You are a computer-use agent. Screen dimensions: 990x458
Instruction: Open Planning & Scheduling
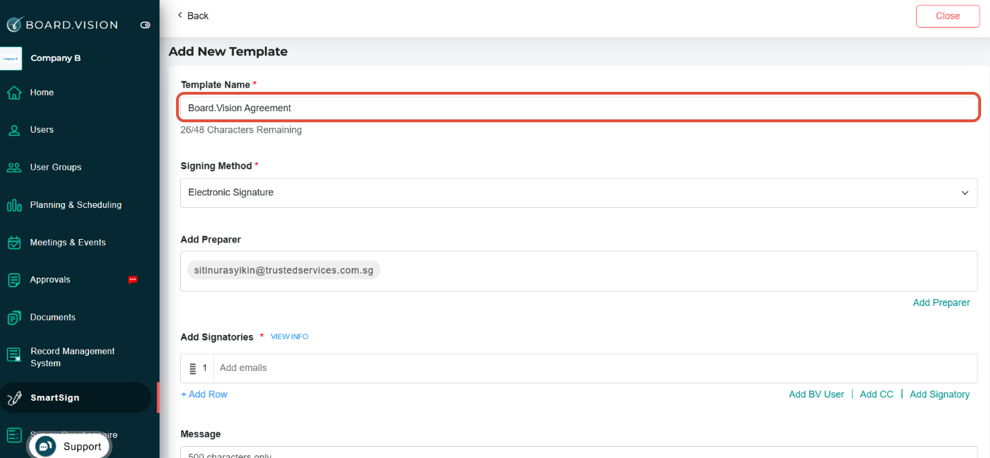point(75,205)
